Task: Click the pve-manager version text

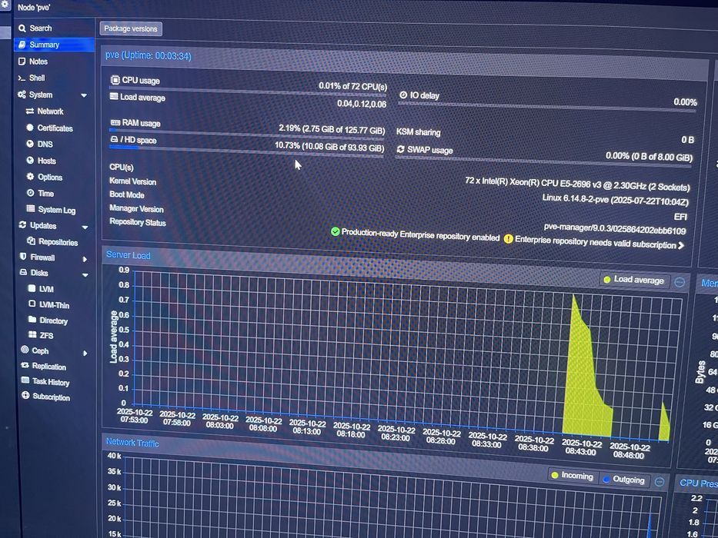Action: [615, 228]
